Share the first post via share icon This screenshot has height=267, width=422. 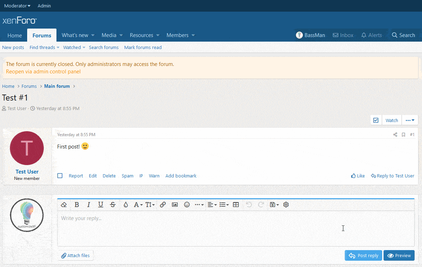point(395,135)
